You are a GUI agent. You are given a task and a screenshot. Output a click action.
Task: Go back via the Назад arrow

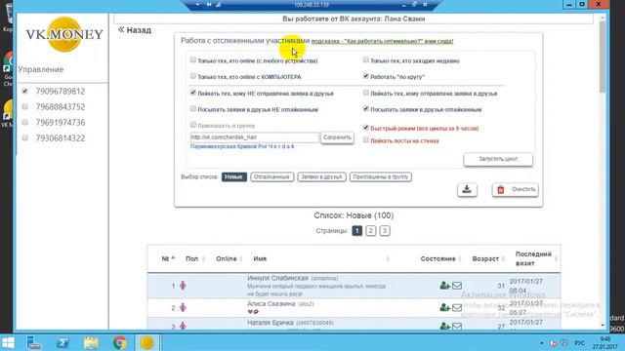135,30
